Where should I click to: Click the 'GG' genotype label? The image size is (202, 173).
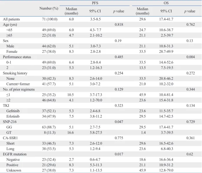click(9, 127)
